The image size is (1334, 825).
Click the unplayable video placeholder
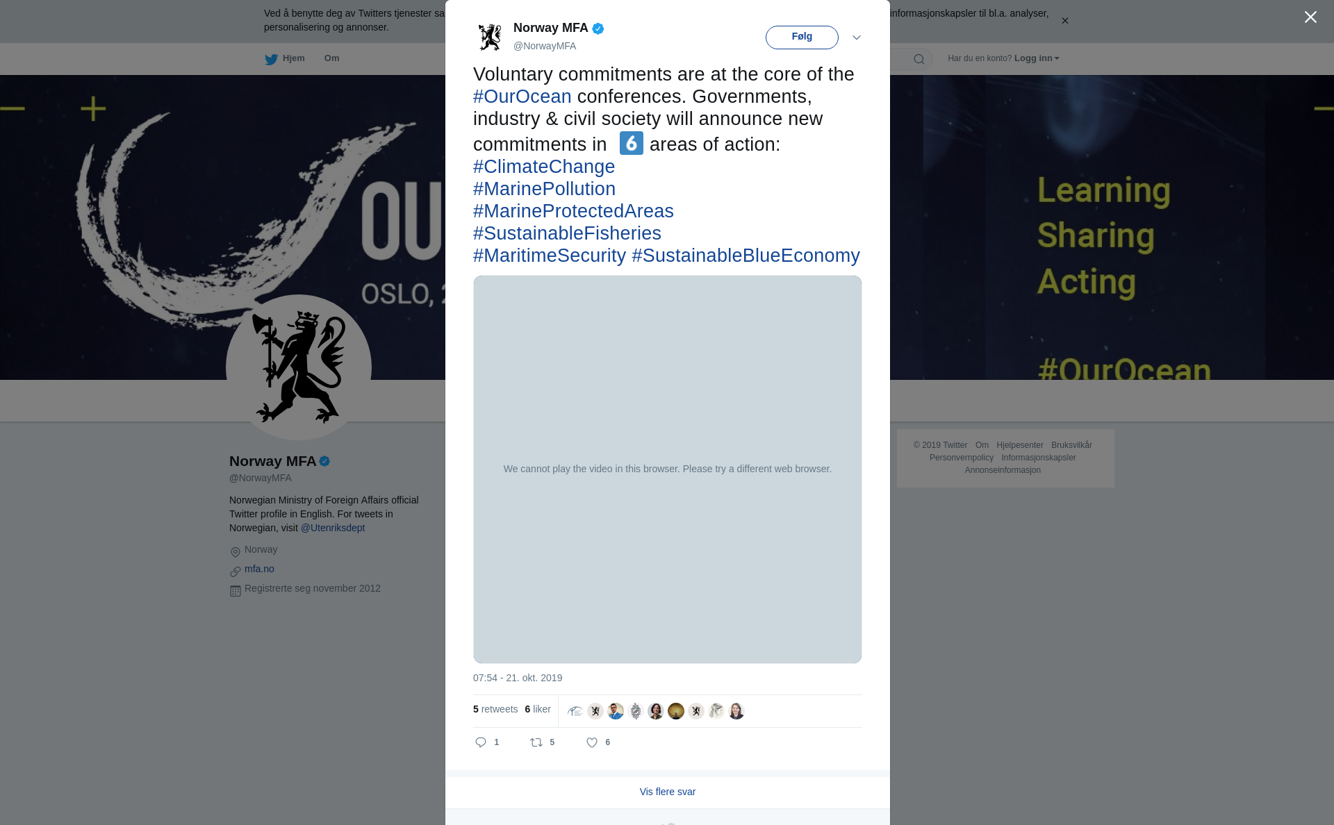tap(668, 469)
